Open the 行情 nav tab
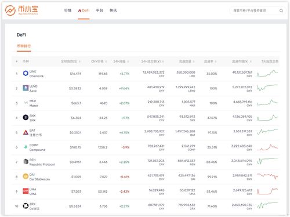This screenshot has height=217, width=290. point(68,10)
